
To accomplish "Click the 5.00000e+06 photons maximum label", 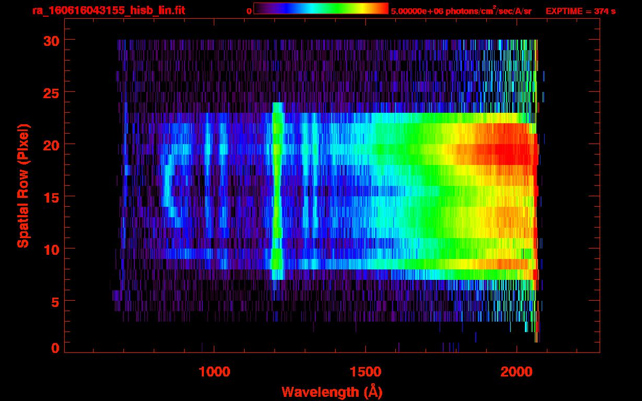I will [461, 11].
